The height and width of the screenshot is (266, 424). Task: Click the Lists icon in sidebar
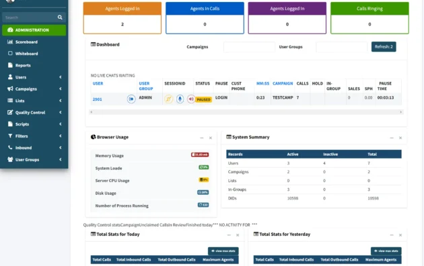[10, 101]
